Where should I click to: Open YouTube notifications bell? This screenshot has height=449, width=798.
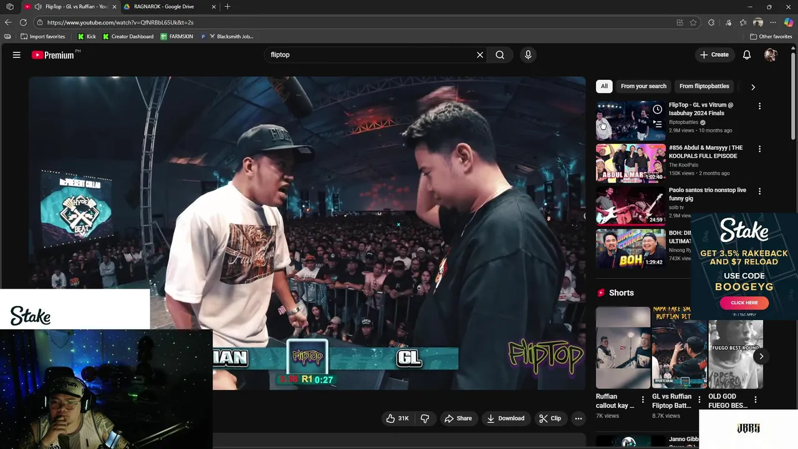click(747, 55)
